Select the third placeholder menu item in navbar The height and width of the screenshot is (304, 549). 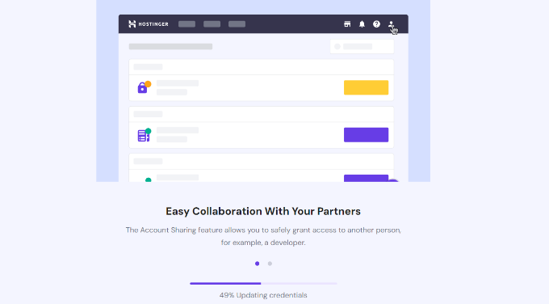[x=237, y=23]
